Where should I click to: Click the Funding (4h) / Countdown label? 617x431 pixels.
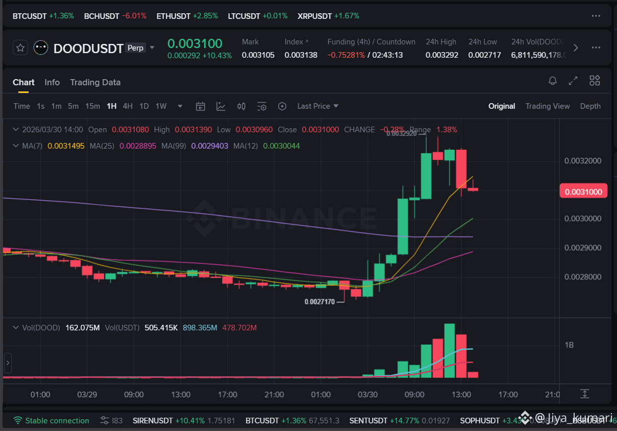point(372,42)
